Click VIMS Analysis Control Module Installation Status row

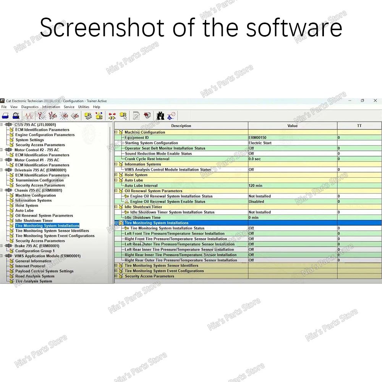pos(248,169)
